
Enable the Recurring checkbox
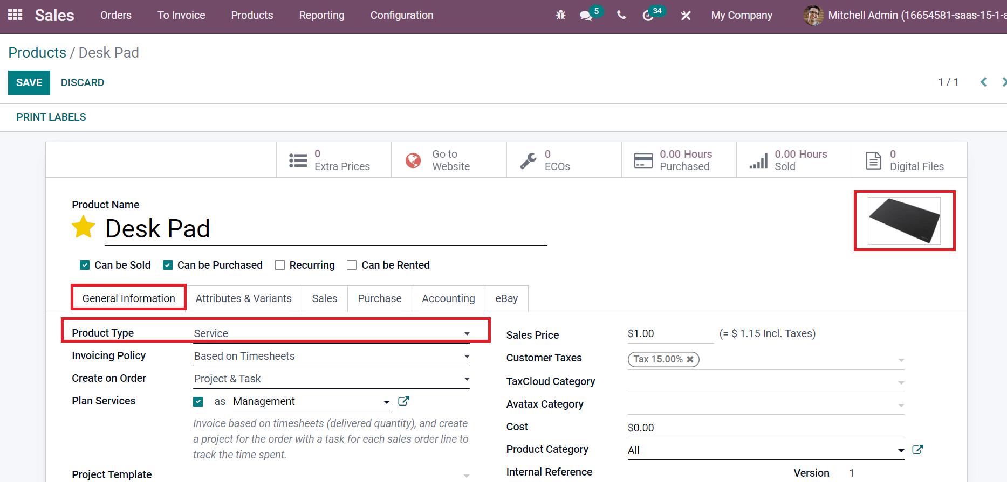click(x=280, y=265)
